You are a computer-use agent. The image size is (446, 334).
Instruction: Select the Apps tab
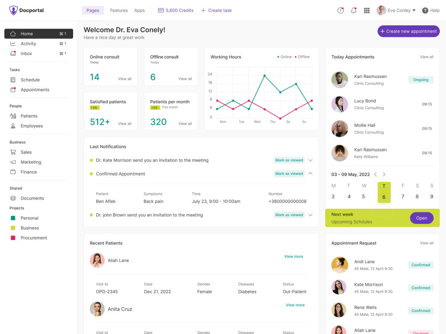[139, 11]
